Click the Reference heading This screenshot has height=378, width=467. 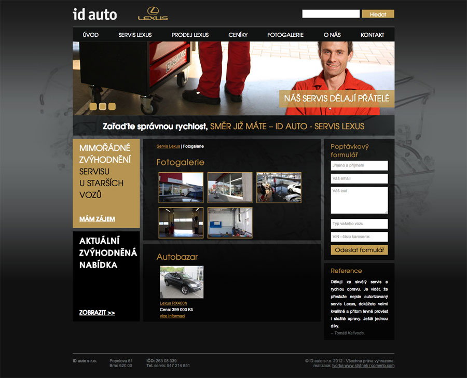(x=346, y=271)
